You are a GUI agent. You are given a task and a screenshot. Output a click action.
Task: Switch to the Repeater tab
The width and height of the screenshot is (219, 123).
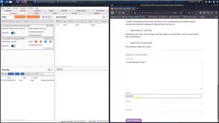click(x=97, y=13)
